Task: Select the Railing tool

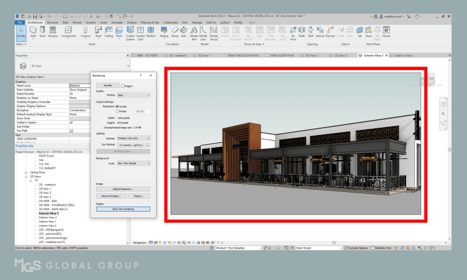Action: [164, 31]
